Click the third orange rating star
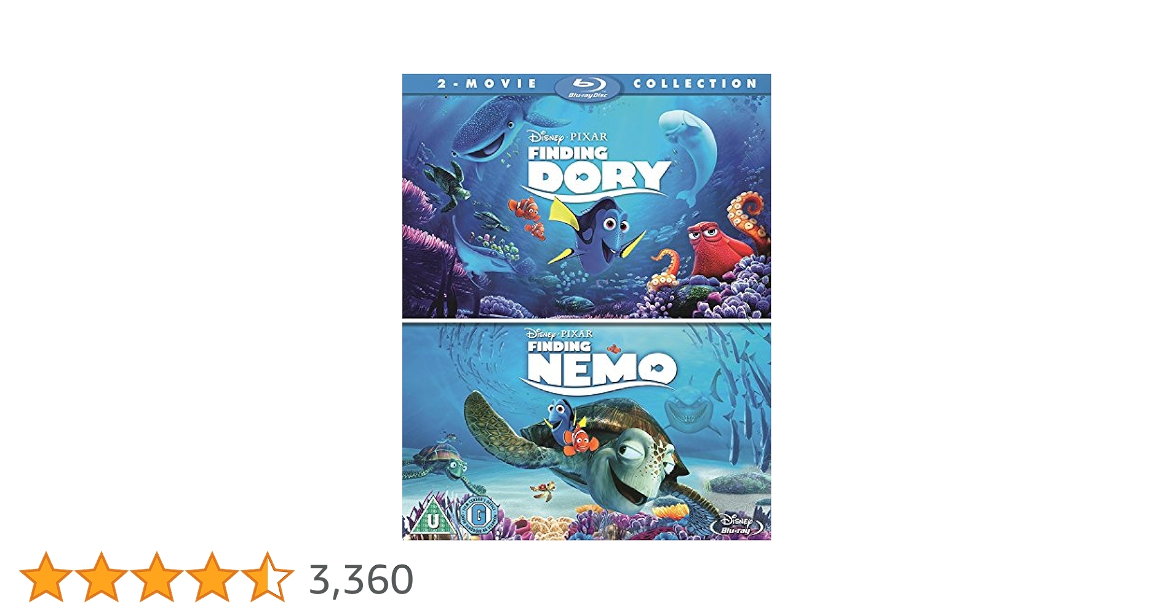 tap(156, 577)
